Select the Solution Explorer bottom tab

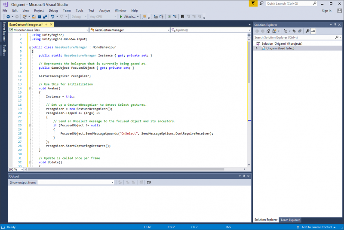coord(266,220)
